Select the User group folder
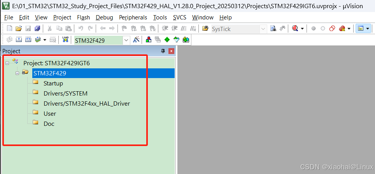The height and width of the screenshot is (174, 375). pyautogui.click(x=50, y=114)
